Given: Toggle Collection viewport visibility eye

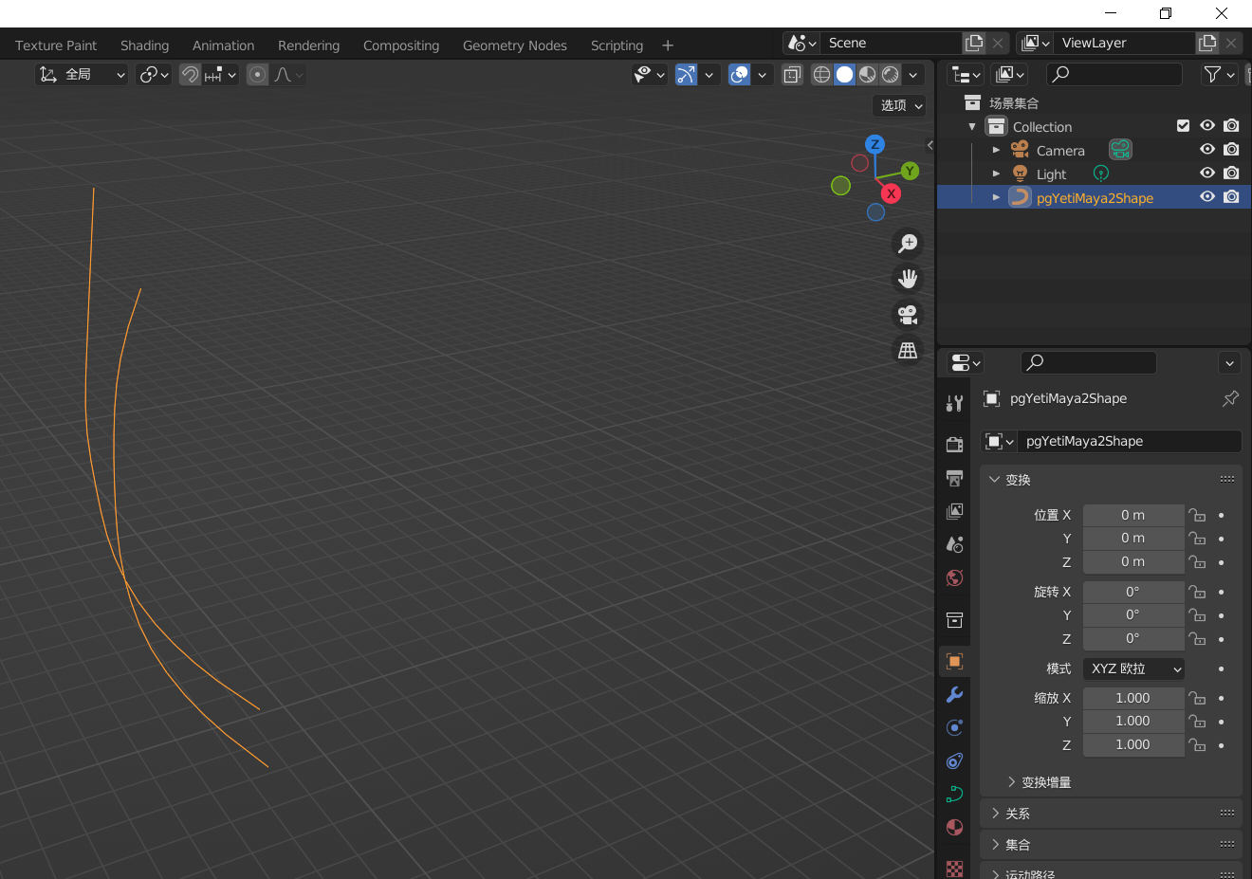Looking at the screenshot, I should pyautogui.click(x=1207, y=126).
